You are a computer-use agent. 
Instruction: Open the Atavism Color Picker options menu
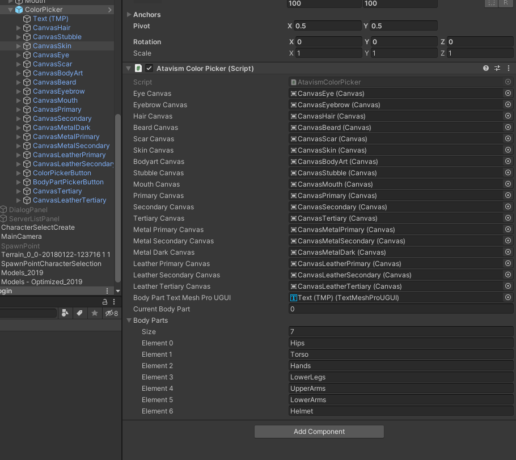click(508, 68)
